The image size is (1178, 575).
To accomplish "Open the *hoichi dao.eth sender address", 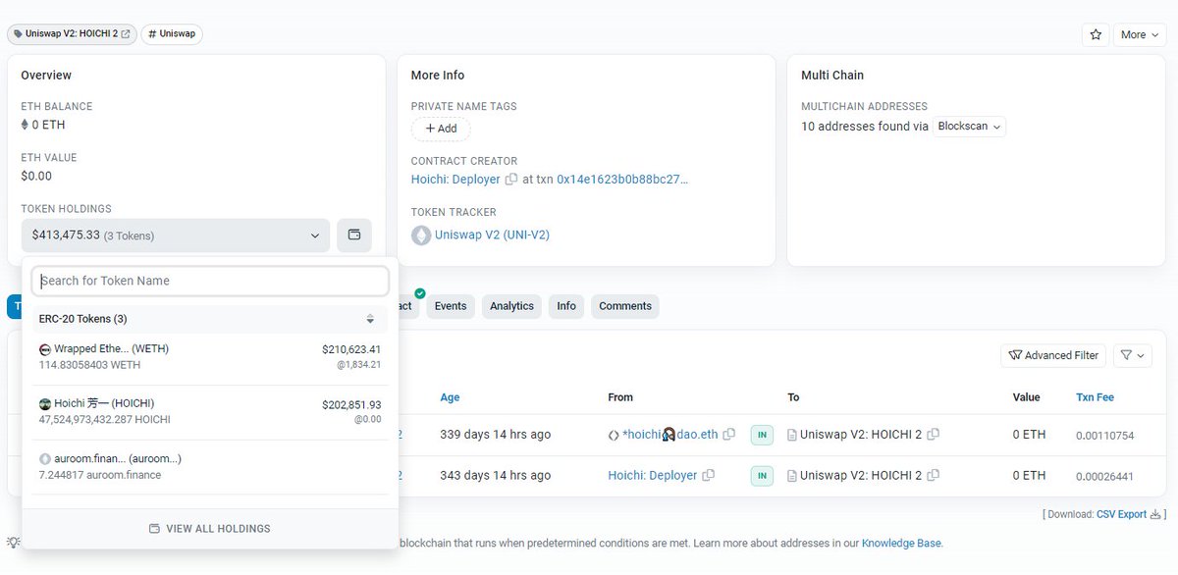I will click(669, 435).
